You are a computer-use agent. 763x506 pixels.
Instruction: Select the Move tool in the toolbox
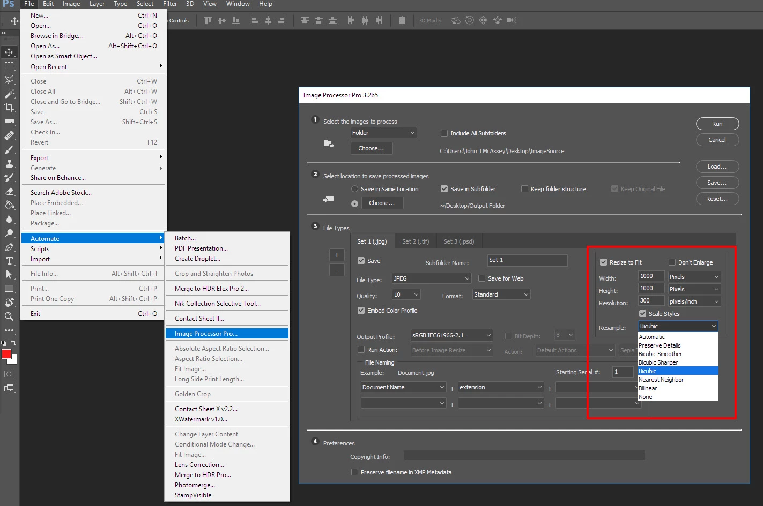click(9, 52)
